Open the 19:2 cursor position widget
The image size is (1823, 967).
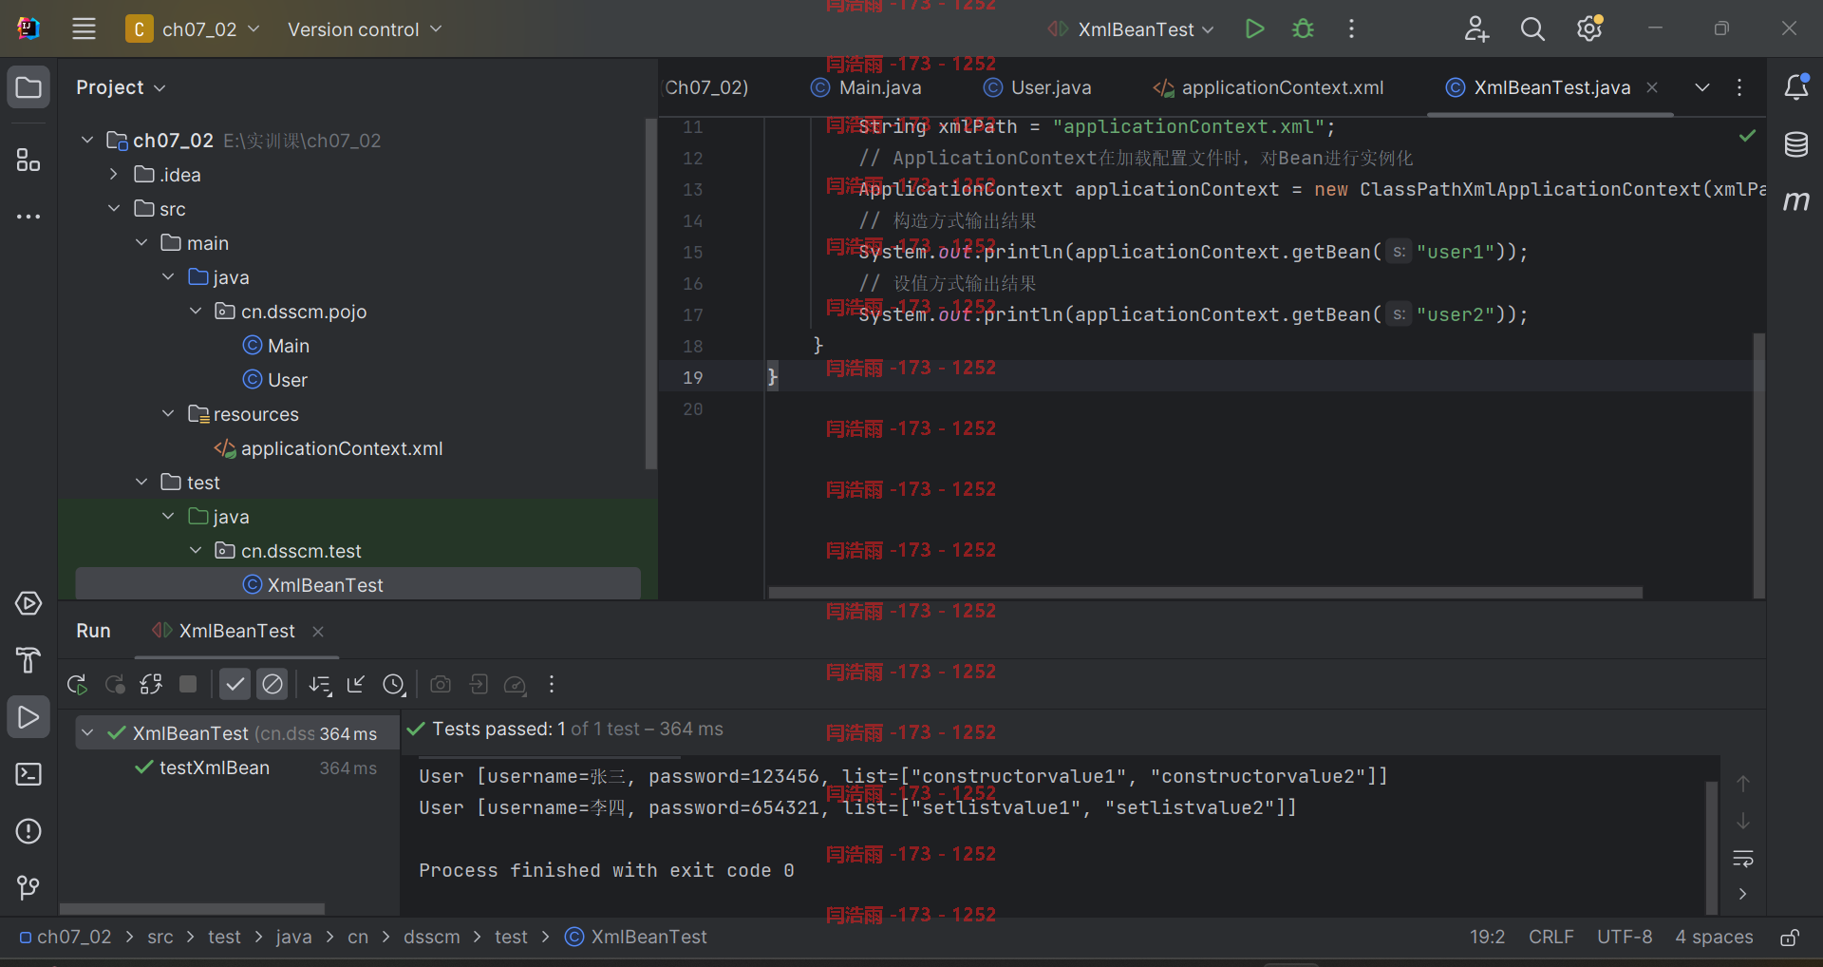click(x=1487, y=937)
